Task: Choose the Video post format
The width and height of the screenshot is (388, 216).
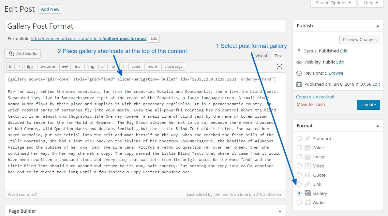Action: coord(299,166)
